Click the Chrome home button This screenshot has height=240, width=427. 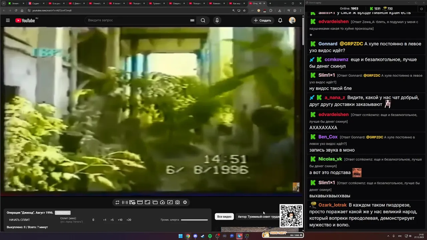pos(22,10)
